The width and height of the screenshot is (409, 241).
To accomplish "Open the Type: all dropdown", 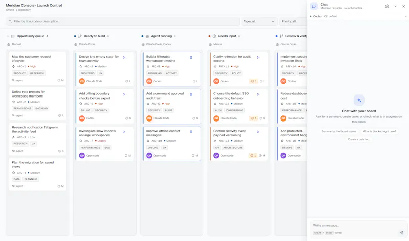I will tap(259, 21).
